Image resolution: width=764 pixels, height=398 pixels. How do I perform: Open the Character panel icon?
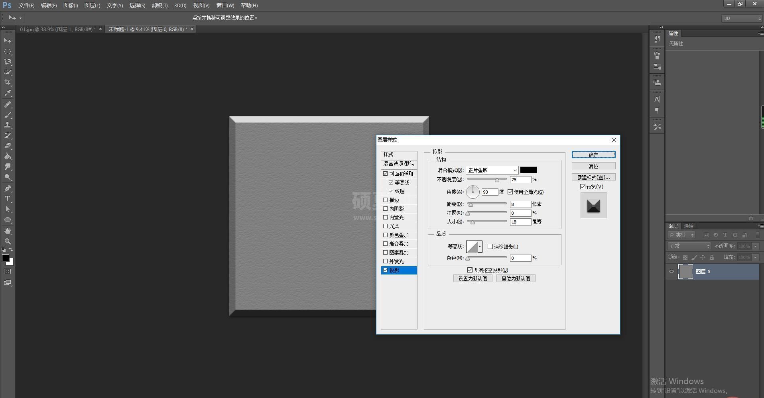pos(657,99)
